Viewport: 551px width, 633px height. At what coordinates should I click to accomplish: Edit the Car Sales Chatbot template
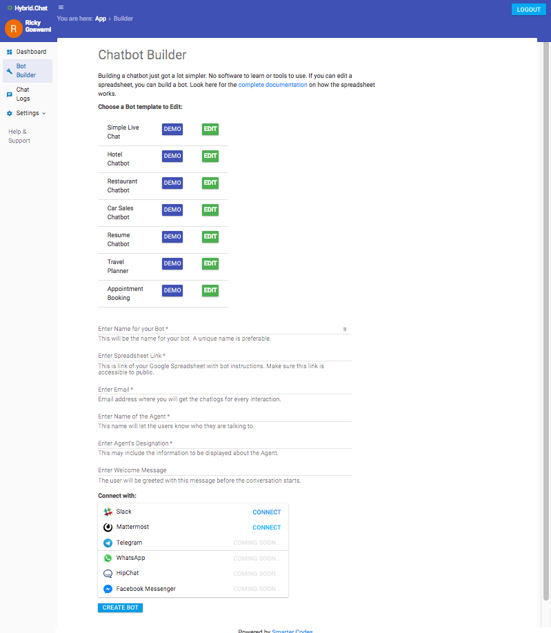coord(210,210)
